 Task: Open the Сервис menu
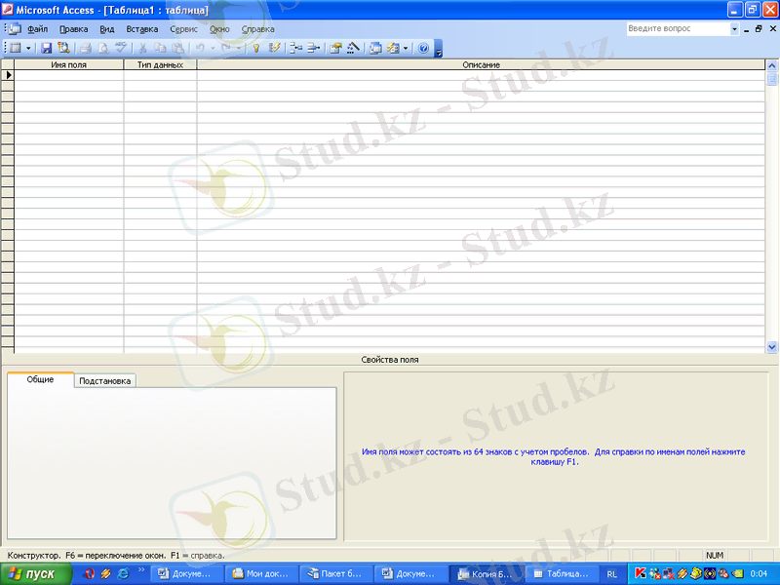[x=183, y=29]
